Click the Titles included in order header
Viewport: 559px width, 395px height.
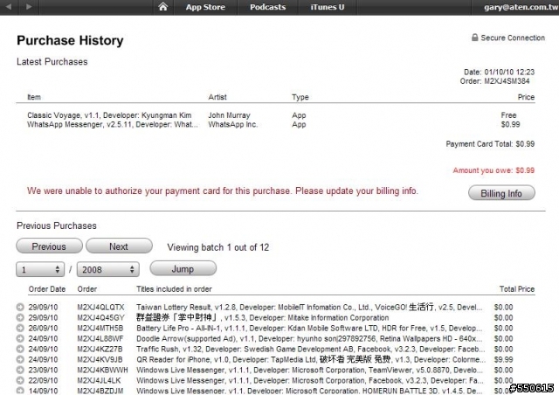tap(174, 289)
